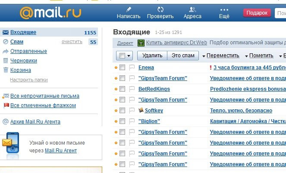Click the red exclamation mark on Елена's message
Screen dimensions: 286x173
coord(211,68)
